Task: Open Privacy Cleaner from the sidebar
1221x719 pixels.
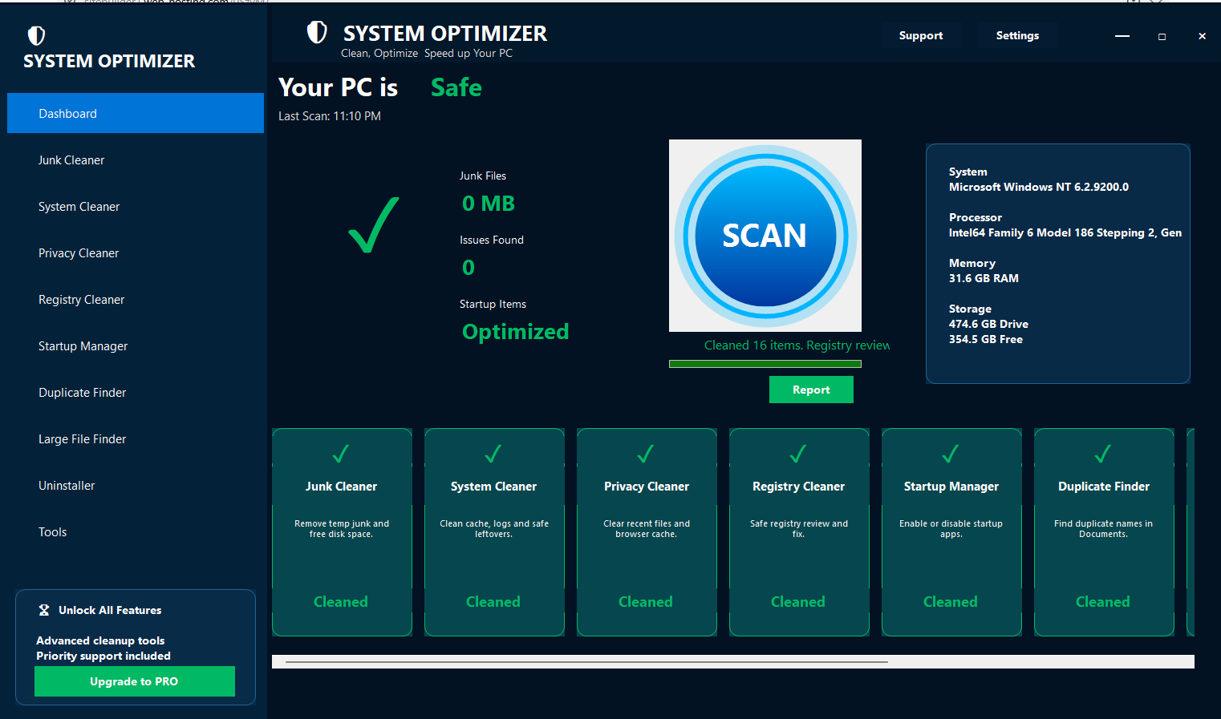Action: click(136, 253)
